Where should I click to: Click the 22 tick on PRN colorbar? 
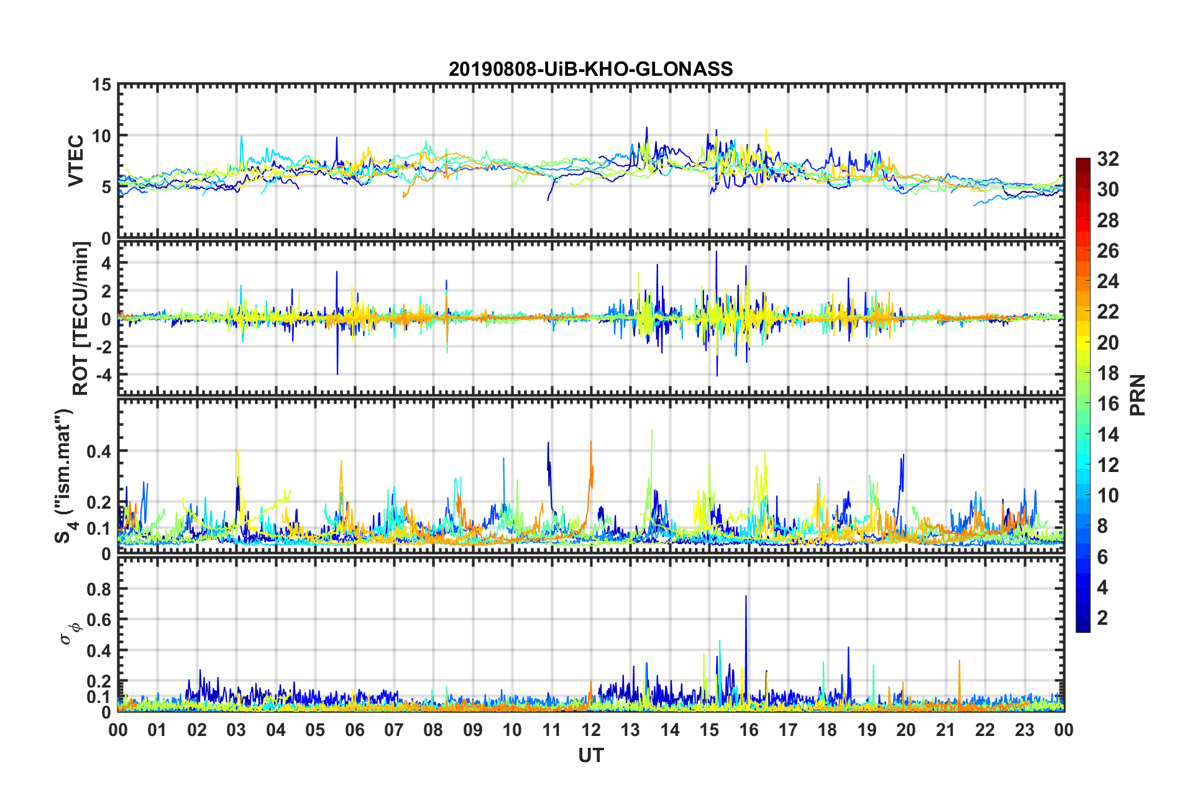click(1107, 312)
